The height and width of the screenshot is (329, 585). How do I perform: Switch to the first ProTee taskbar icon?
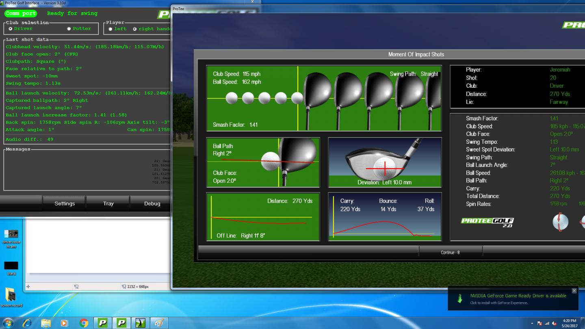(x=103, y=323)
